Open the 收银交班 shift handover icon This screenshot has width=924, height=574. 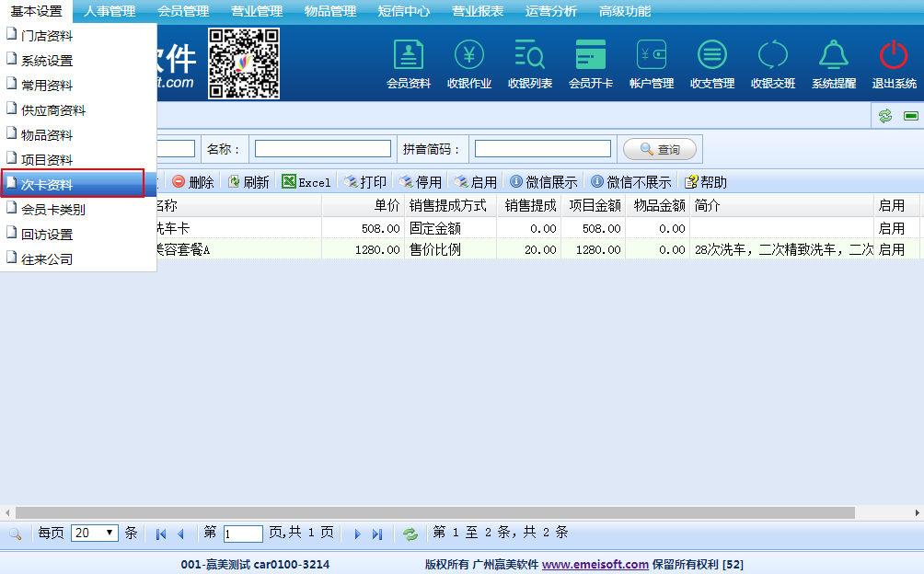(773, 63)
